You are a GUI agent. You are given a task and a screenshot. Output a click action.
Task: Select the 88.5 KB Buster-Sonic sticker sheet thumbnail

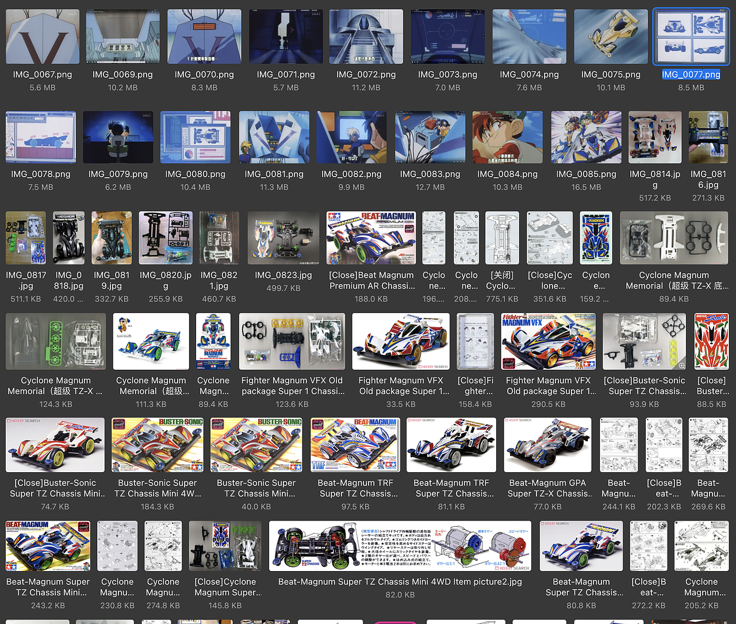click(711, 341)
